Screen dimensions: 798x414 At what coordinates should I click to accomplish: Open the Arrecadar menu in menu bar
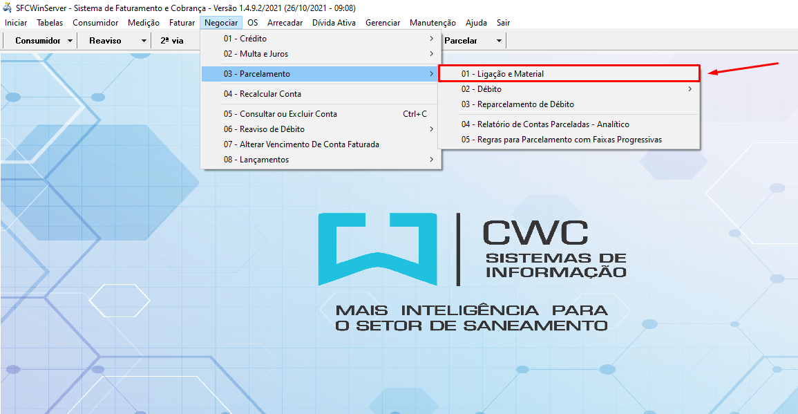click(285, 23)
